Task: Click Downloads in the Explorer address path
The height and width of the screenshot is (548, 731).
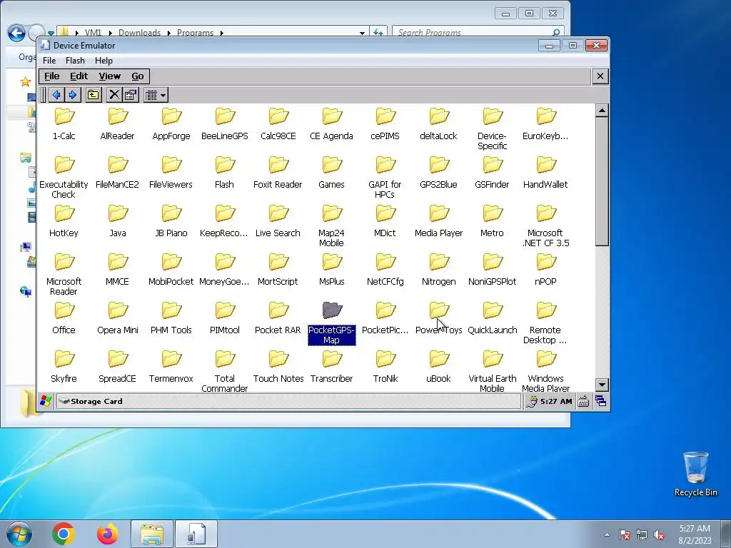Action: pyautogui.click(x=139, y=33)
